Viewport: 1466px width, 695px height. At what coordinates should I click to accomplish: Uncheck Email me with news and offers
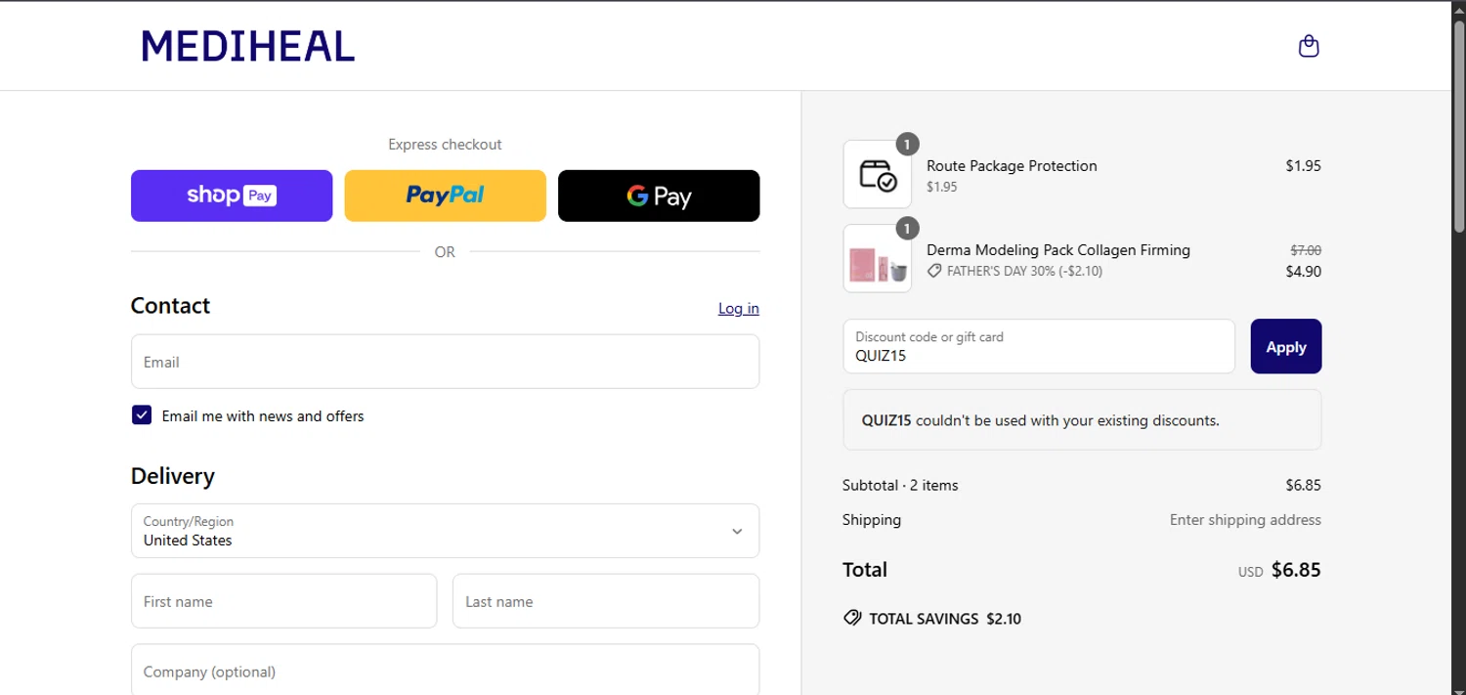[142, 415]
